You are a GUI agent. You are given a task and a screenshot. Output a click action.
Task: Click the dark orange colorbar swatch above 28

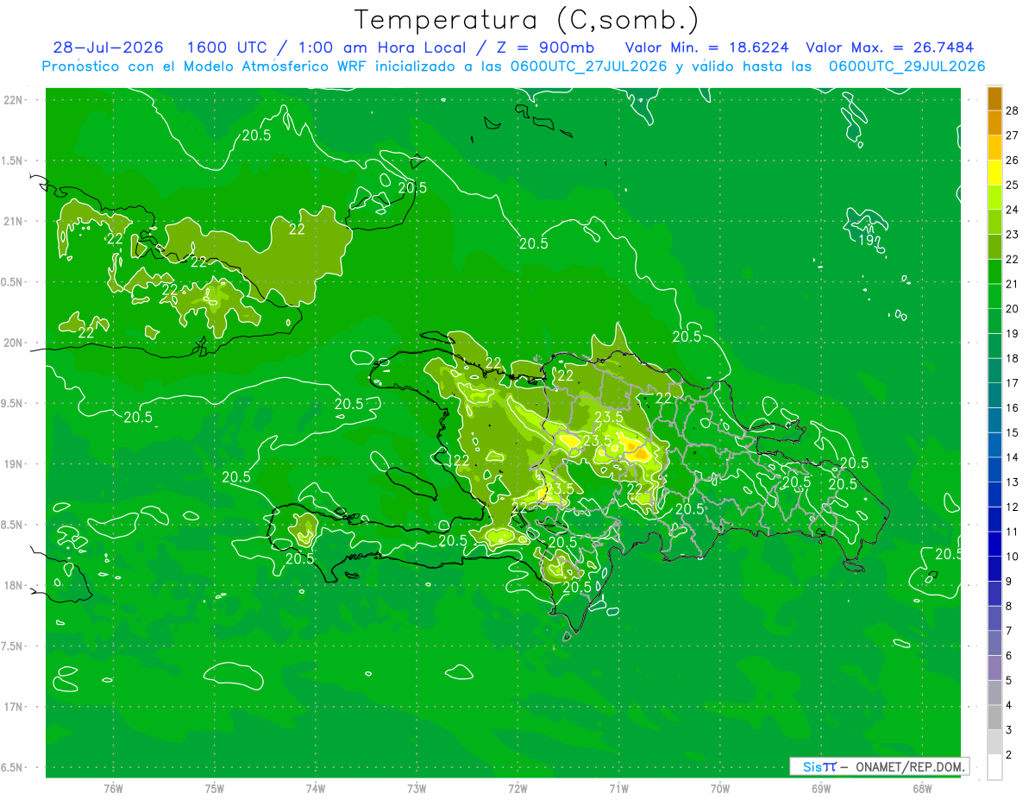pyautogui.click(x=994, y=98)
